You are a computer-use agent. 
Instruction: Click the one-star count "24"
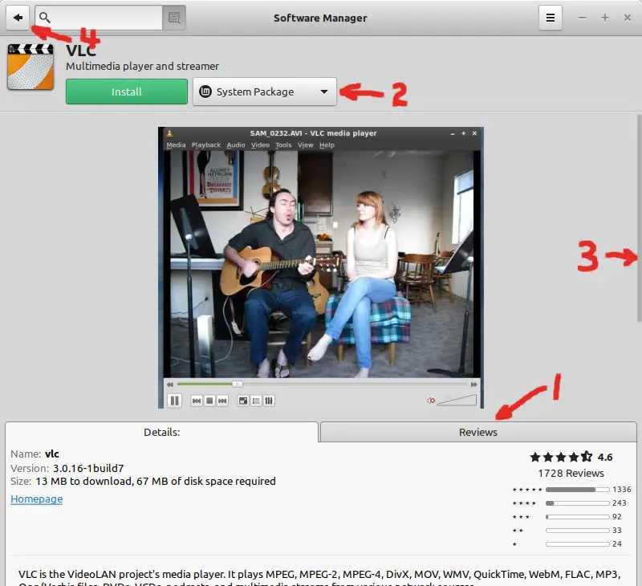tap(617, 543)
